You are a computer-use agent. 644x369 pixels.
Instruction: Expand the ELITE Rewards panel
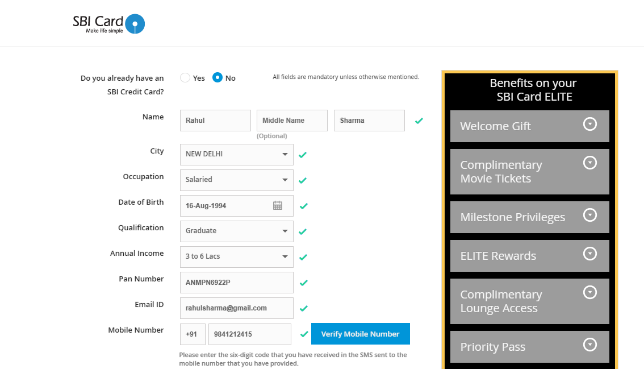click(x=529, y=255)
